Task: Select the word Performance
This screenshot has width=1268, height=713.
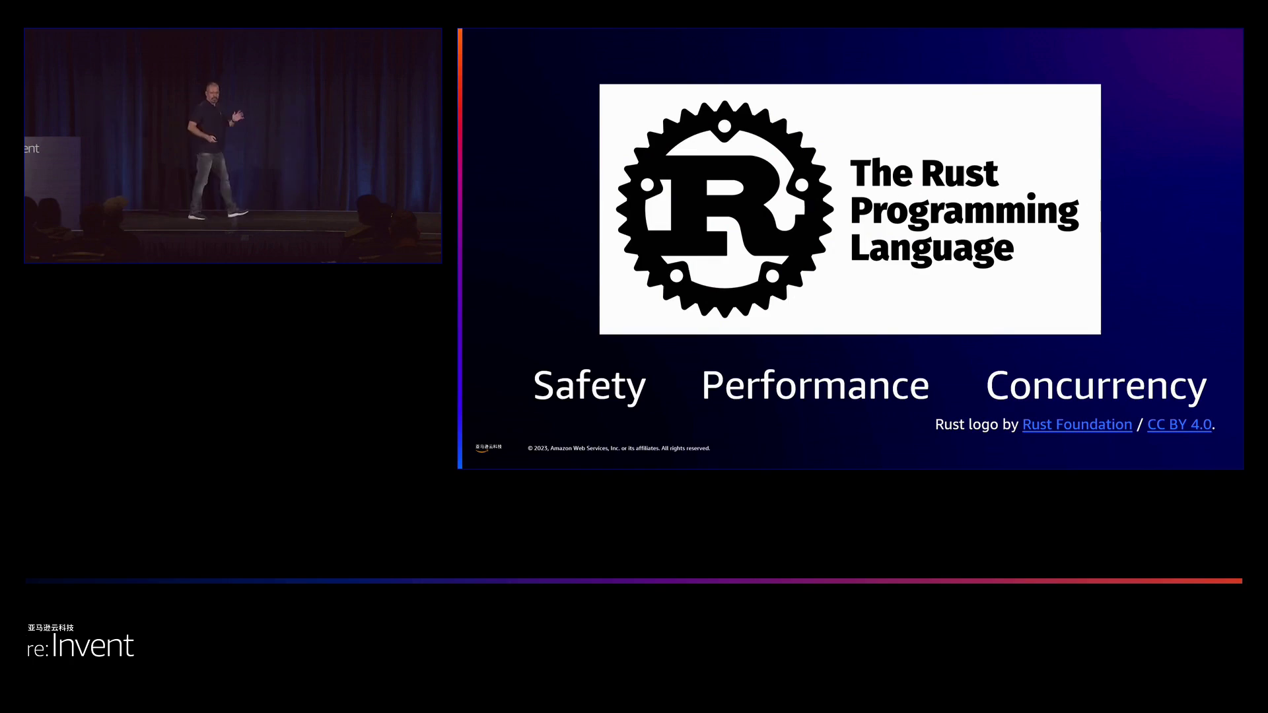Action: [815, 386]
